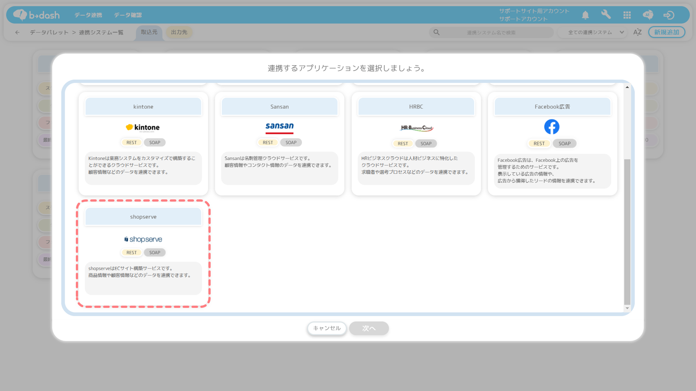Select REST on the HRBC card

point(403,143)
